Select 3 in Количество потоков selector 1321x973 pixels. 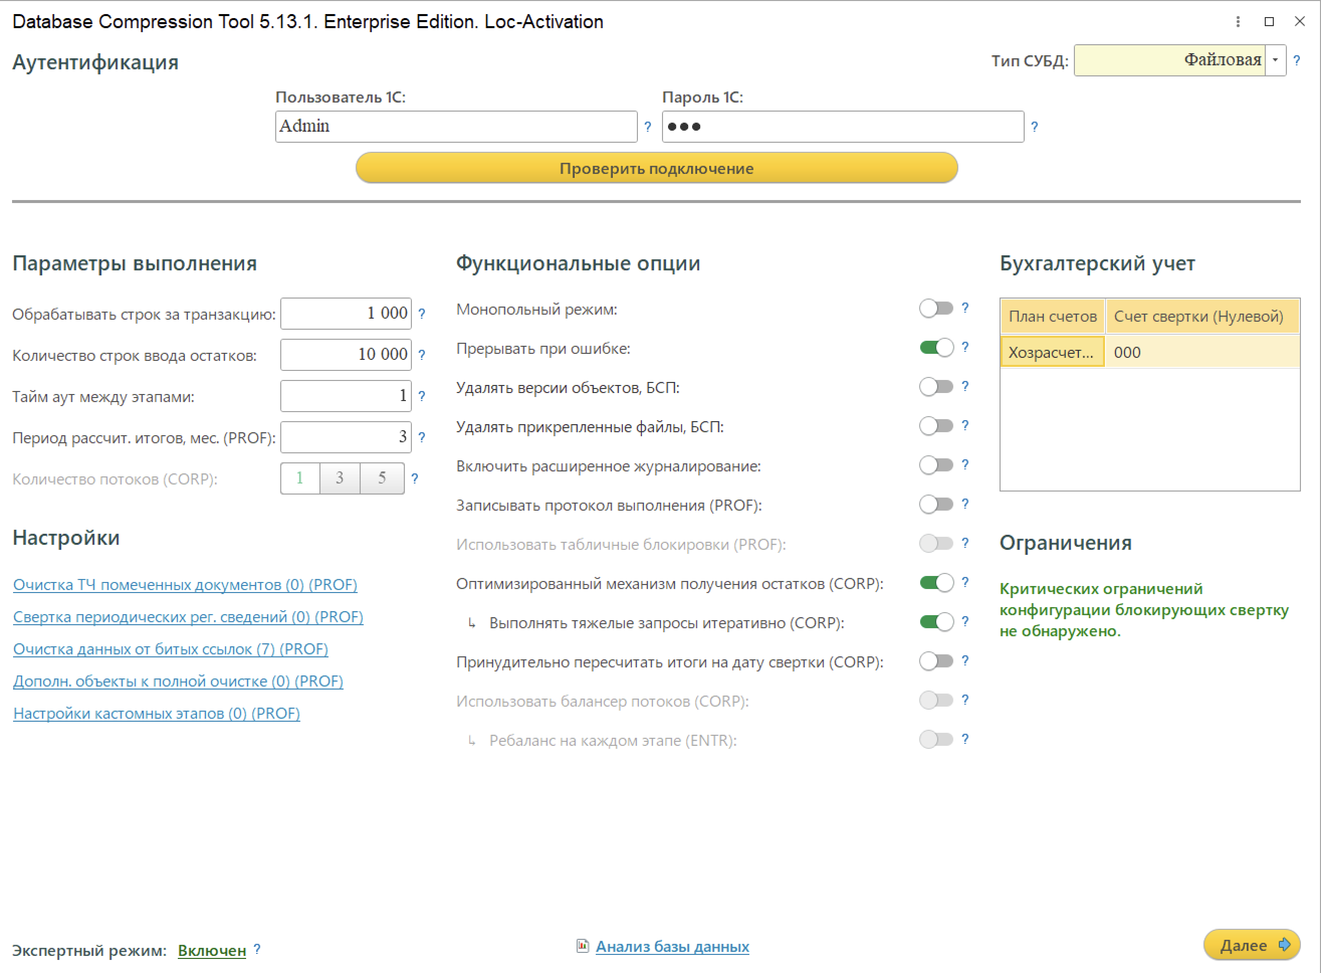click(x=340, y=477)
